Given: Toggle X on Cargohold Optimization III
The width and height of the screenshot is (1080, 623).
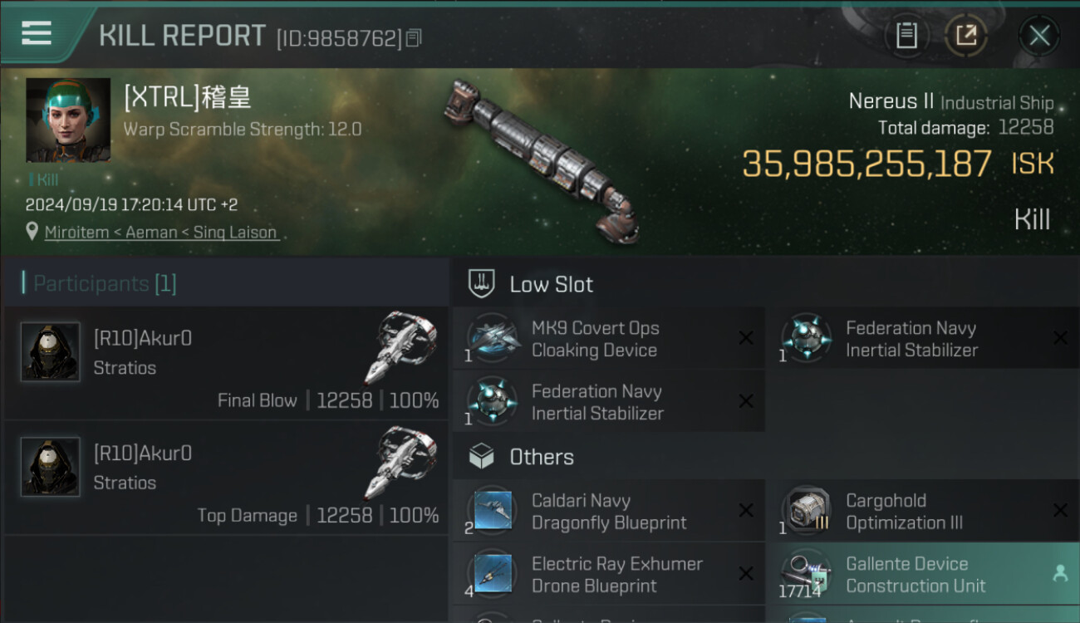Looking at the screenshot, I should [1060, 511].
